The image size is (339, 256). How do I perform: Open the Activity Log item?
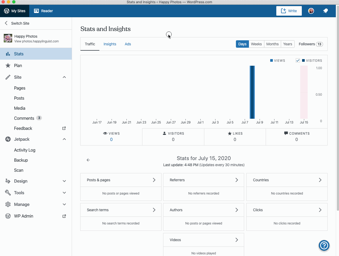pyautogui.click(x=25, y=150)
